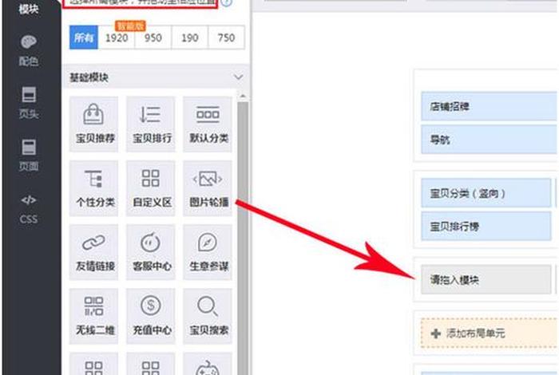Pick the 默认分类 module

click(208, 124)
